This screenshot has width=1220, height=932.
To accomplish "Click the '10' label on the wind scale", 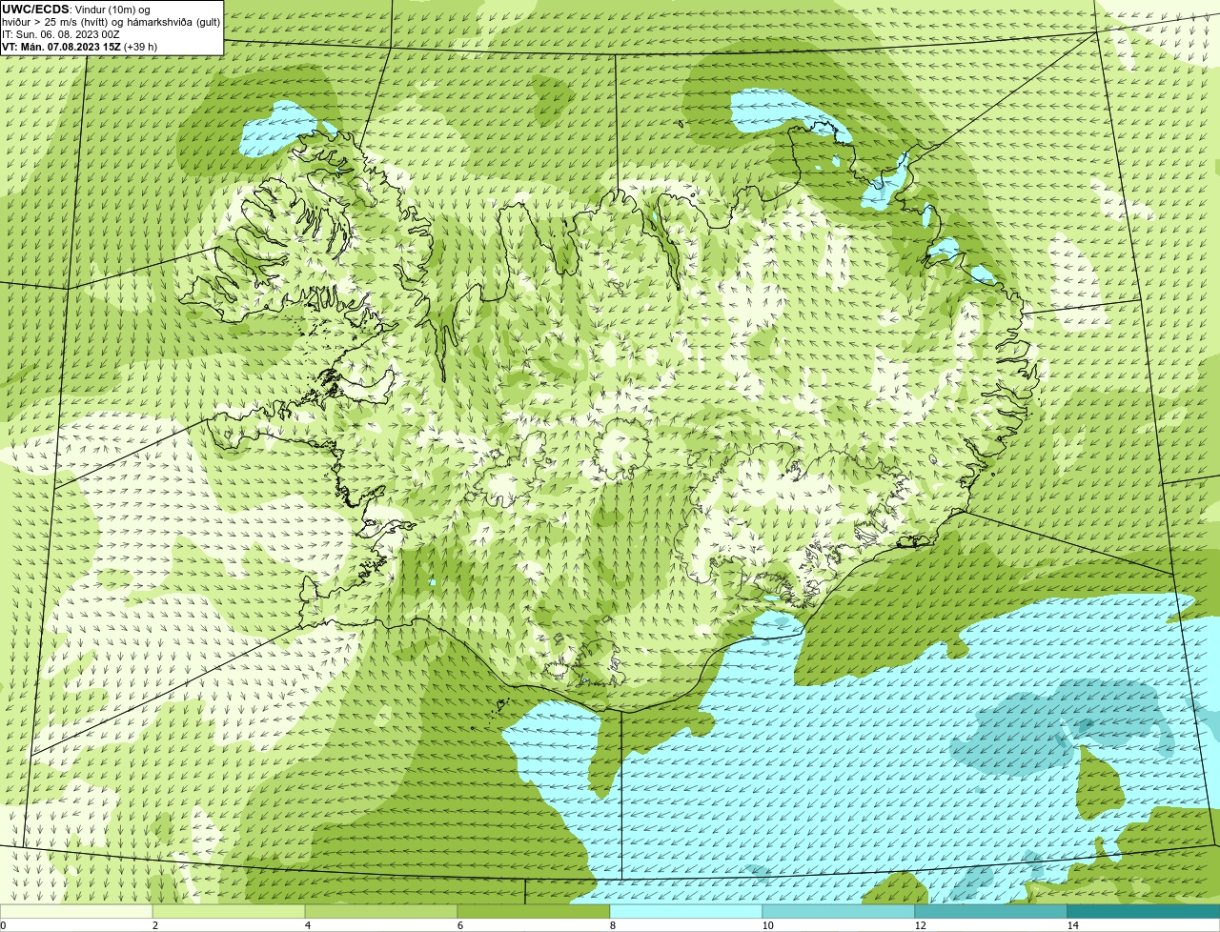I will (767, 925).
